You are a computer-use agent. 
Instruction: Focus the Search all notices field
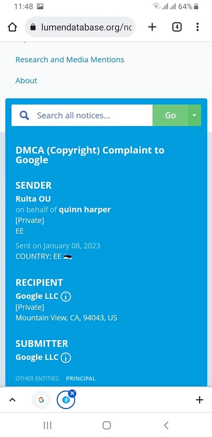(95, 115)
